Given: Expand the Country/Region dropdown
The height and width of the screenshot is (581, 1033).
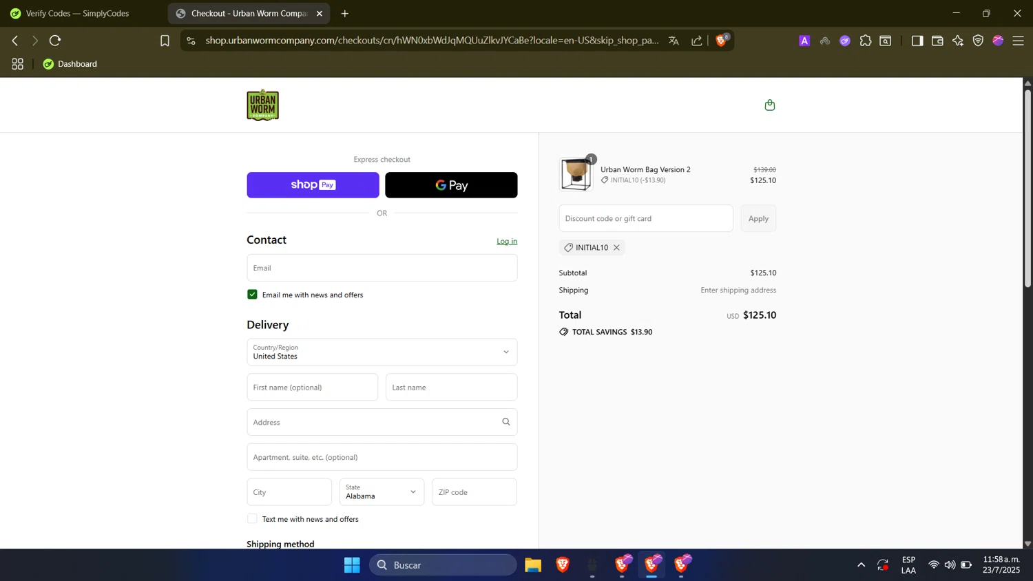Looking at the screenshot, I should coord(382,352).
